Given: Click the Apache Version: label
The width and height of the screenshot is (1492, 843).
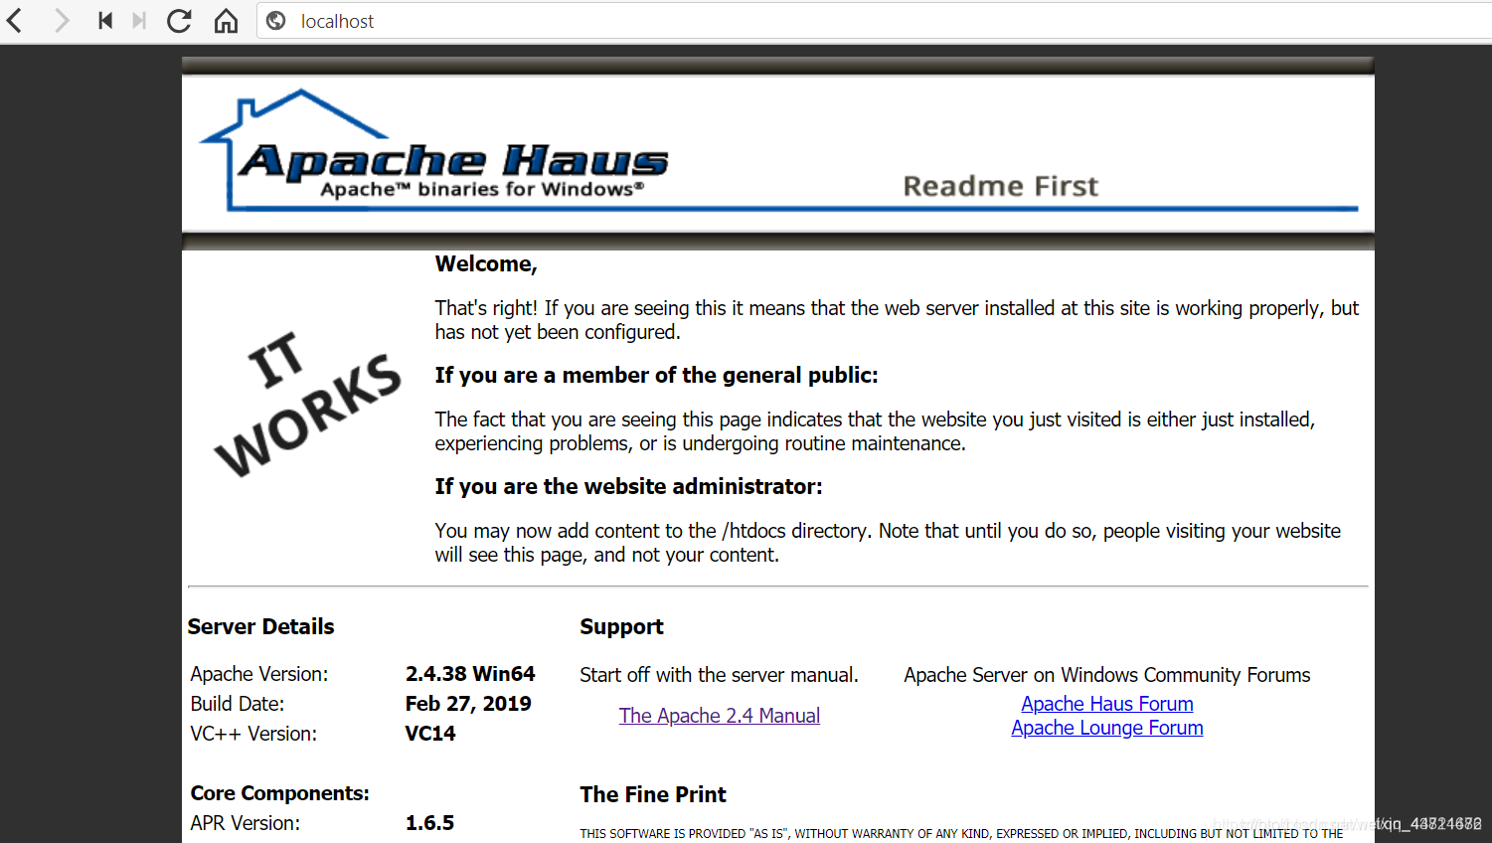Looking at the screenshot, I should click(259, 674).
